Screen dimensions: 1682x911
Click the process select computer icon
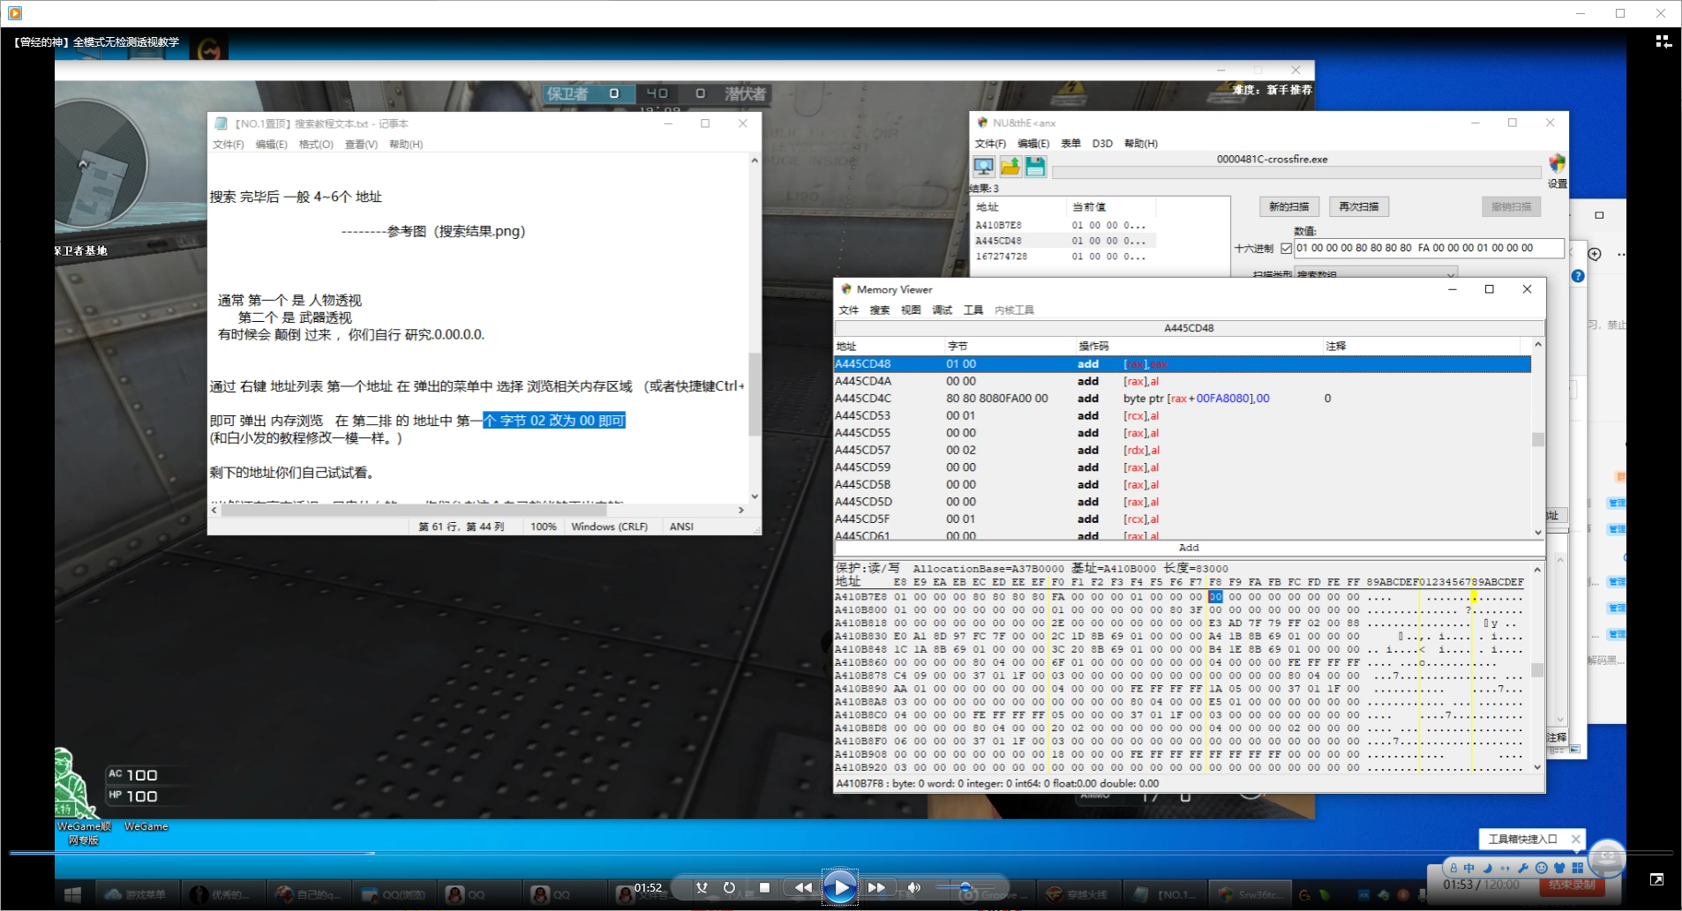click(x=983, y=166)
